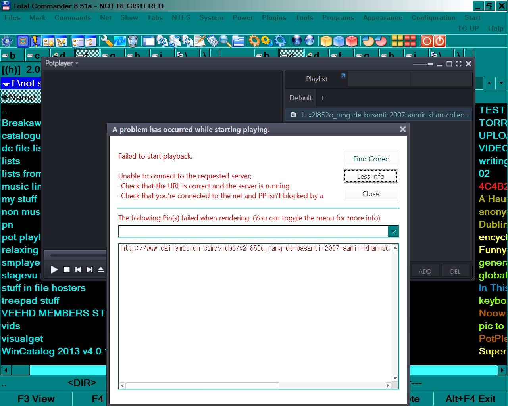Click the blue folder toolbar icon

(238, 41)
